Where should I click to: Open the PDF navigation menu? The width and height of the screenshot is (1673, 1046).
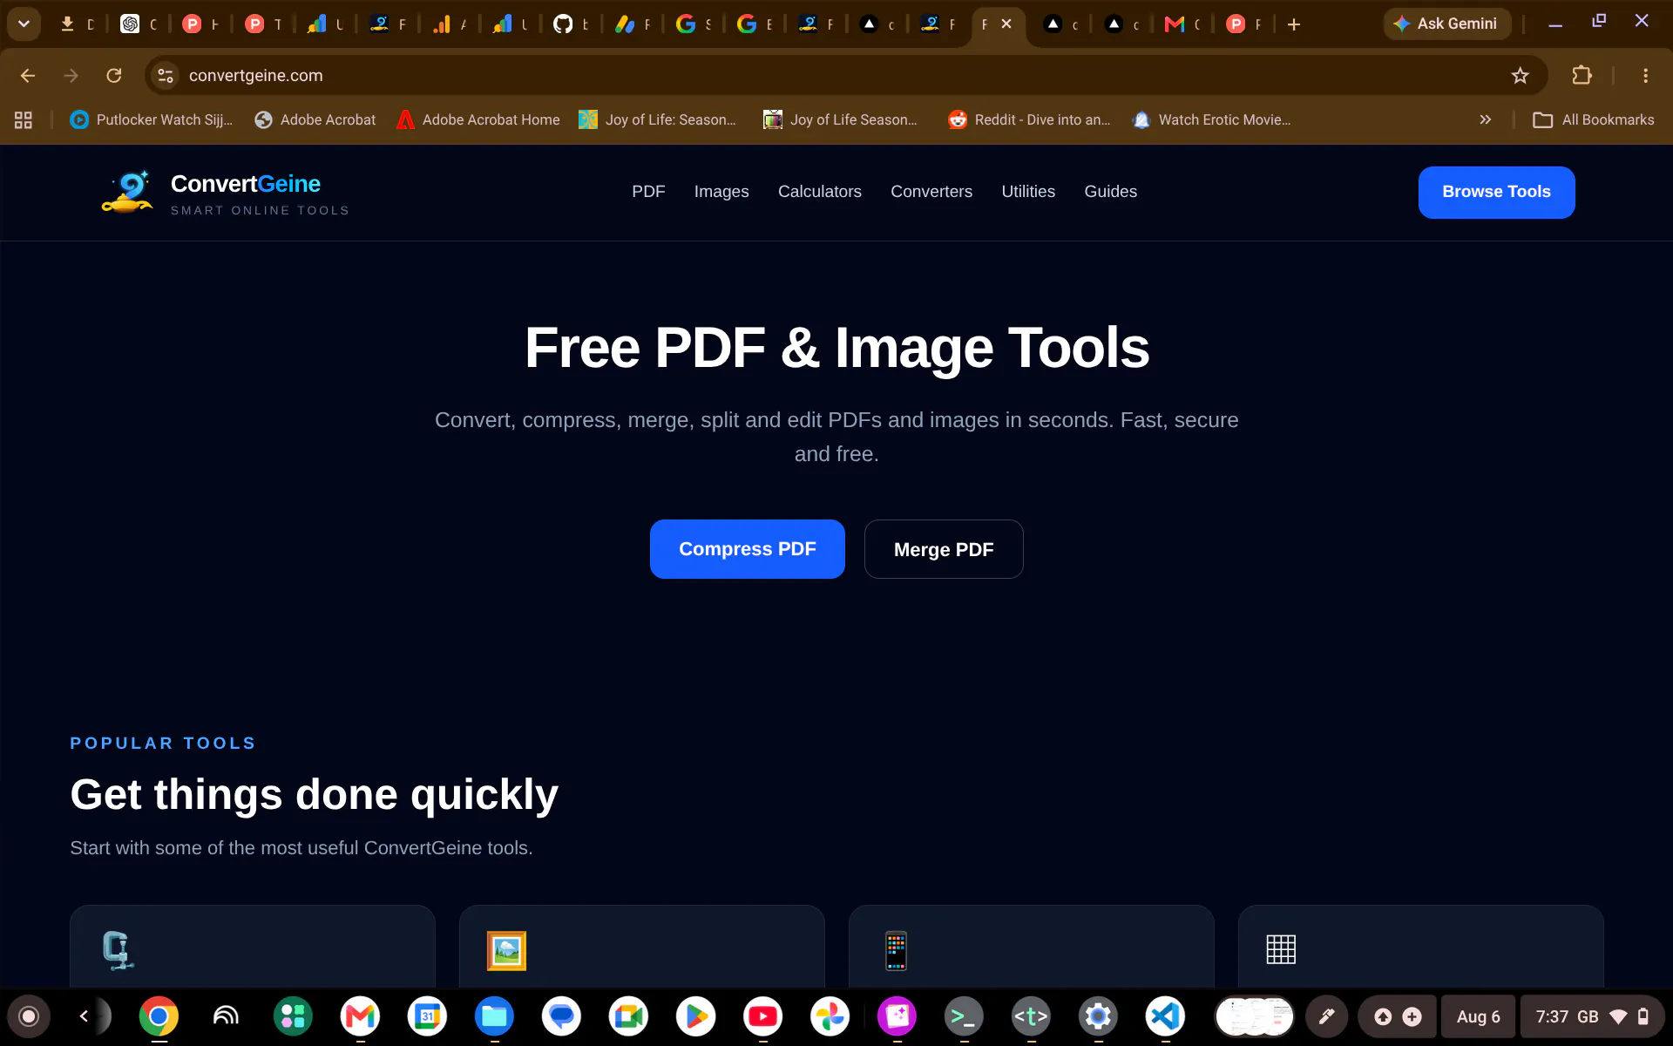648,192
